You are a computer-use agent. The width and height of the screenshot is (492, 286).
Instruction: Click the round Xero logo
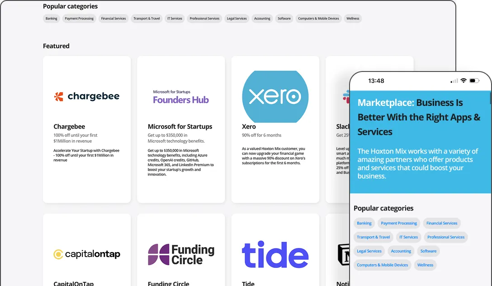coord(275,96)
